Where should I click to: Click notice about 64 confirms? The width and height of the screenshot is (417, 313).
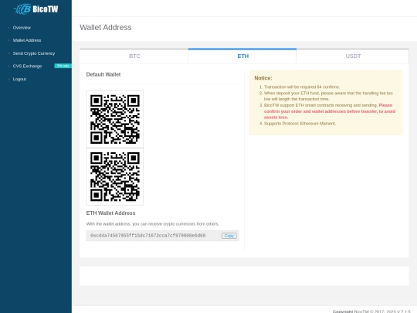pos(302,87)
